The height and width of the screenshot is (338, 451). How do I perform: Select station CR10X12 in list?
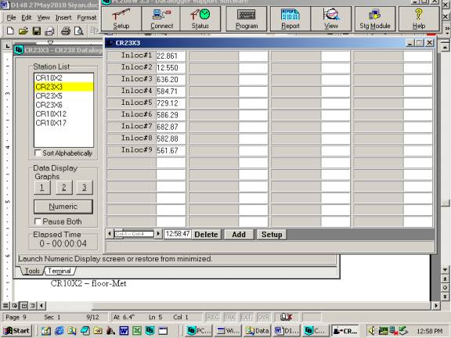[64, 113]
